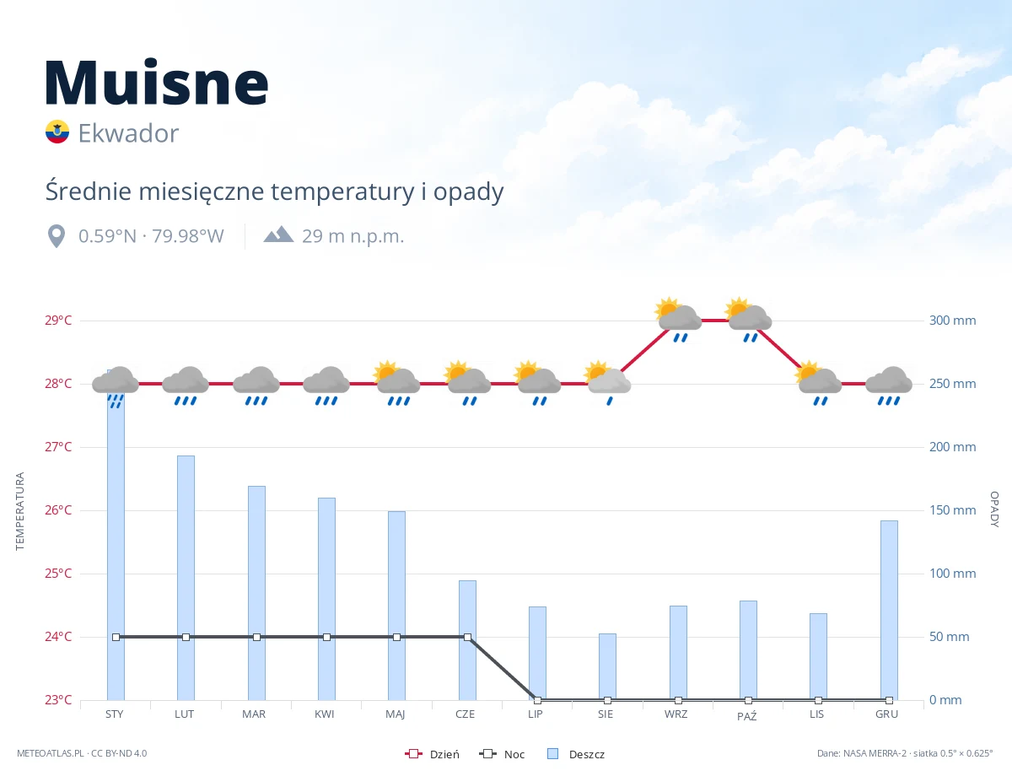The width and height of the screenshot is (1012, 776).
Task: Click the July rainfall bar
Action: click(537, 653)
